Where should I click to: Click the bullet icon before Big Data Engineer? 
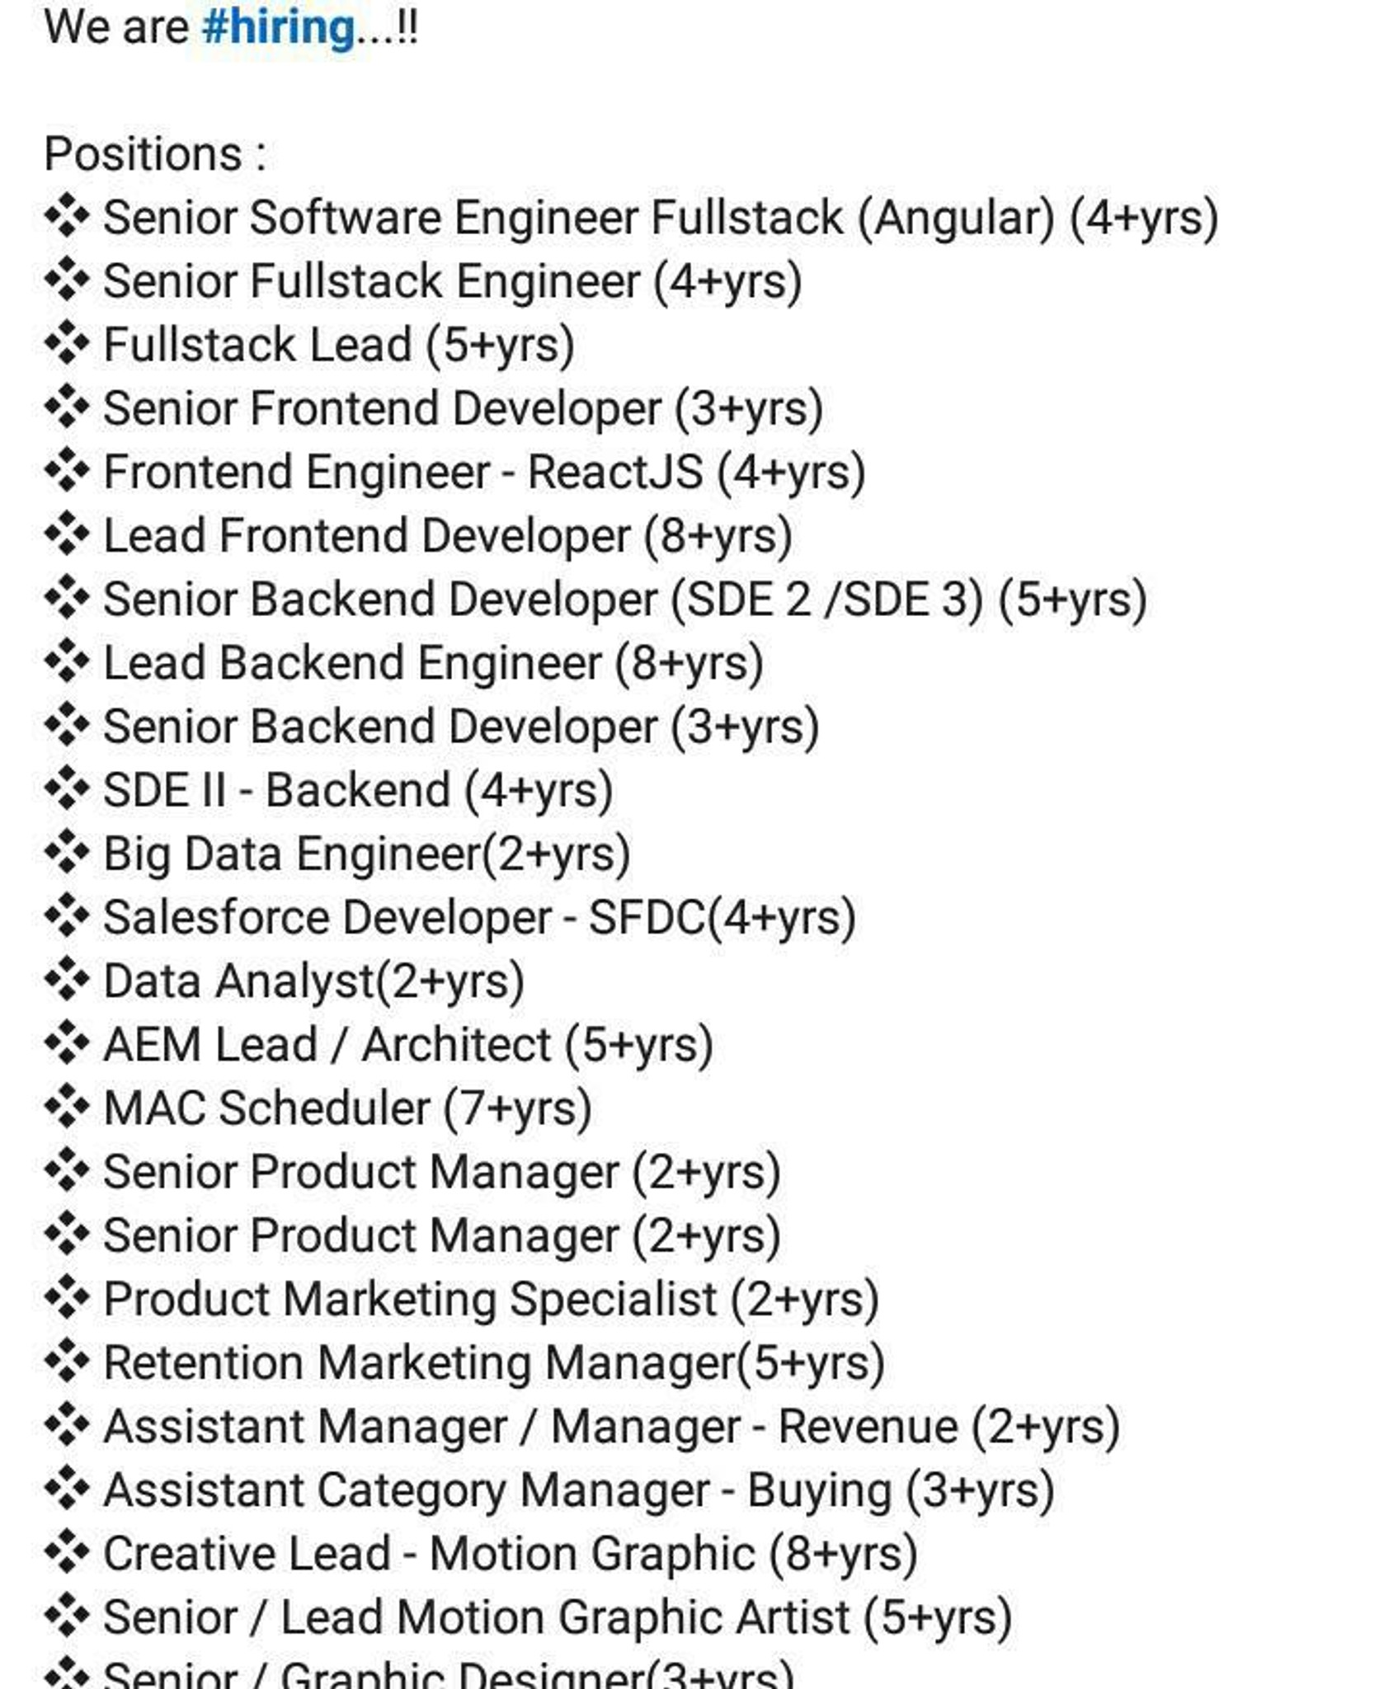click(x=67, y=854)
